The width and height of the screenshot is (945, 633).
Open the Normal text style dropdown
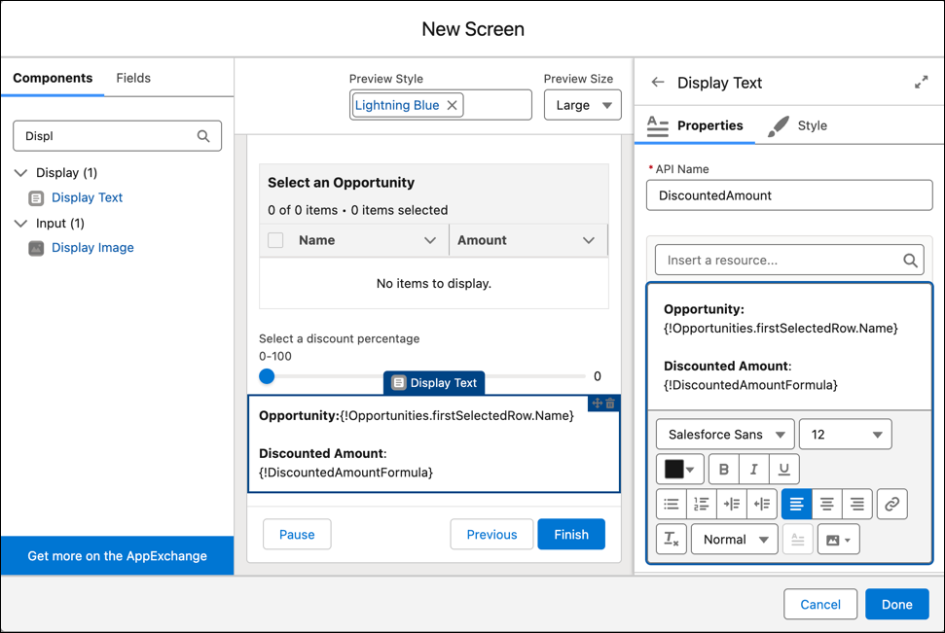[x=734, y=539]
